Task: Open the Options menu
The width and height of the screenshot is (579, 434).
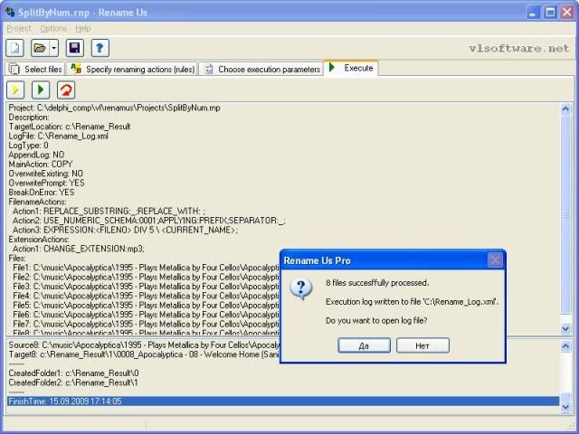Action: [53, 29]
